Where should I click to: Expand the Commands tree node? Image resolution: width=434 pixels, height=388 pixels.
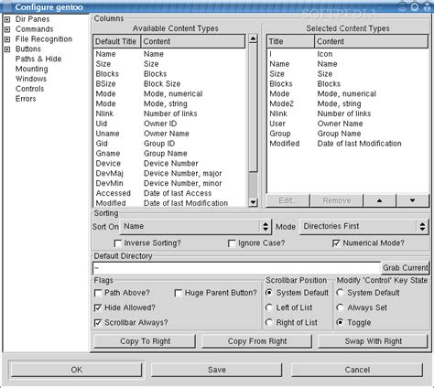click(x=7, y=29)
